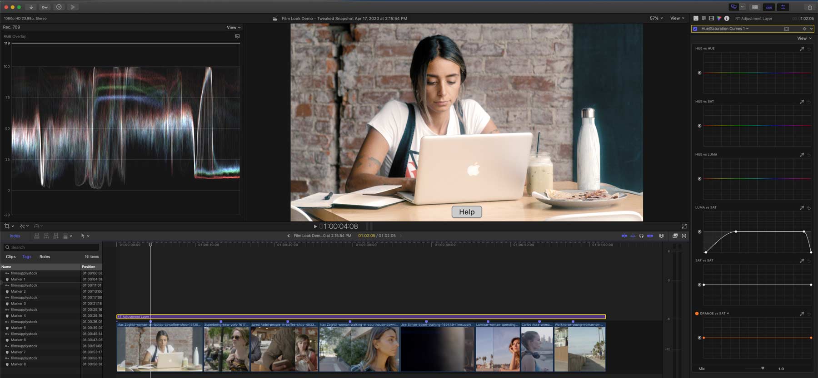Click the mask icon for Hue/Saturation Curves

tap(786, 29)
